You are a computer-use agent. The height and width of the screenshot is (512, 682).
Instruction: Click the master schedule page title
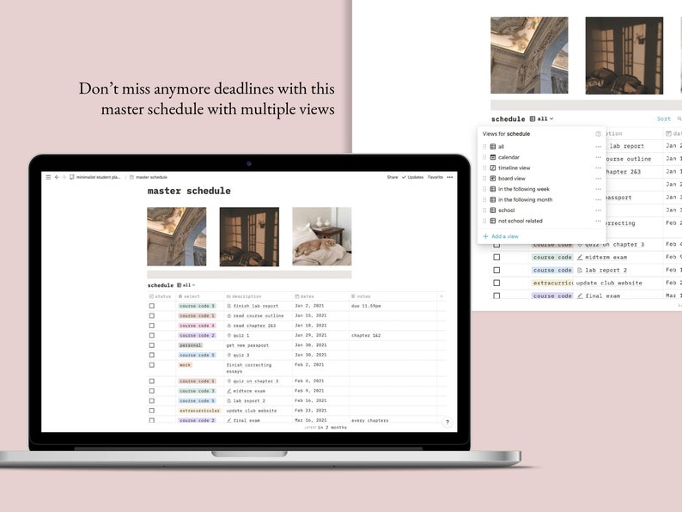point(189,191)
